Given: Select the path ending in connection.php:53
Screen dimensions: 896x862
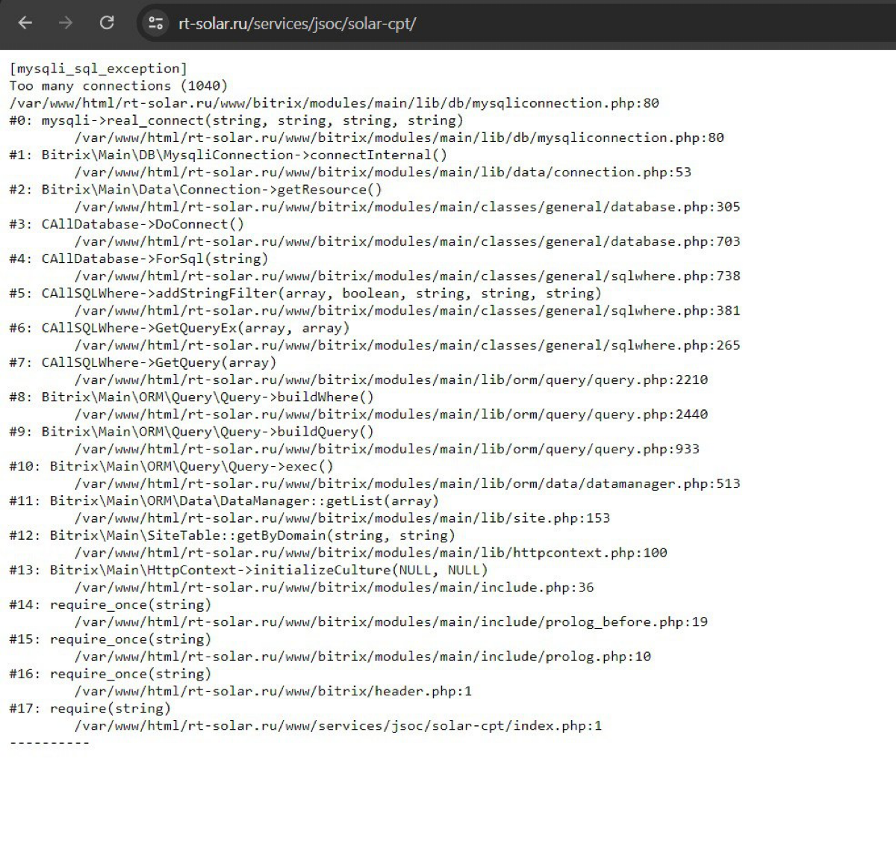Looking at the screenshot, I should [x=383, y=173].
